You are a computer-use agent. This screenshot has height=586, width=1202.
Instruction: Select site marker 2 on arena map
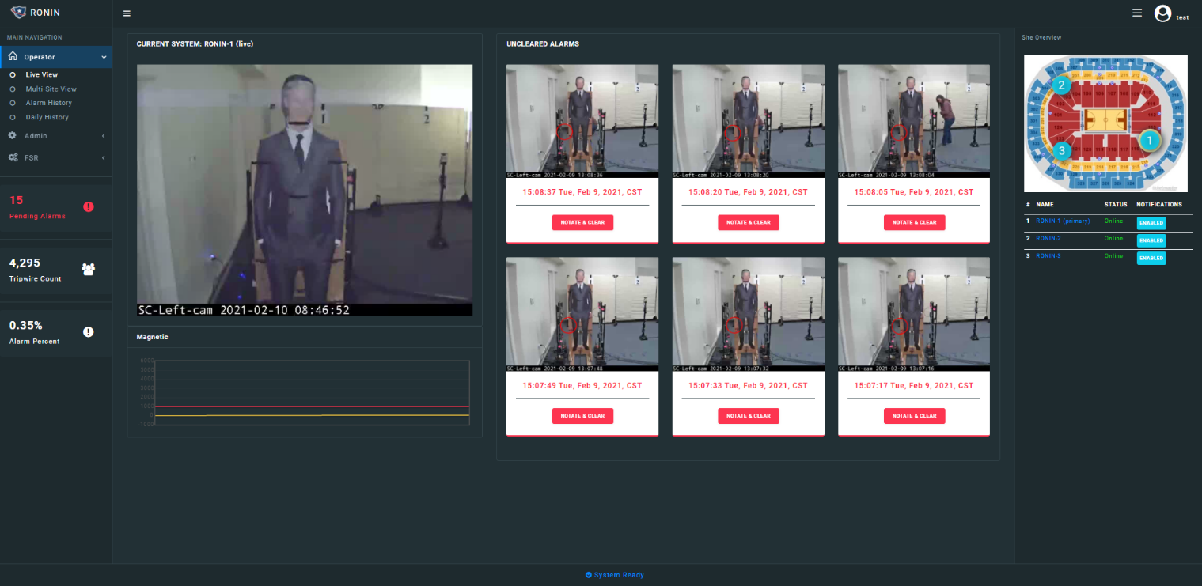[x=1061, y=84]
